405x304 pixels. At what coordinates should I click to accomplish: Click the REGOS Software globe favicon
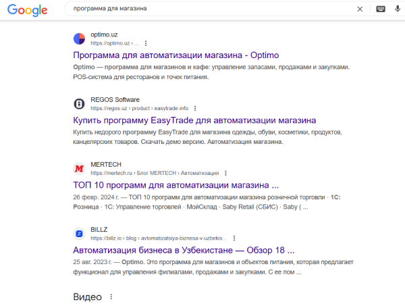(x=79, y=103)
